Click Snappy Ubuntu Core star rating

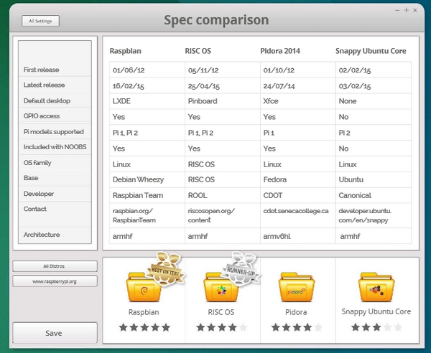[x=376, y=327]
